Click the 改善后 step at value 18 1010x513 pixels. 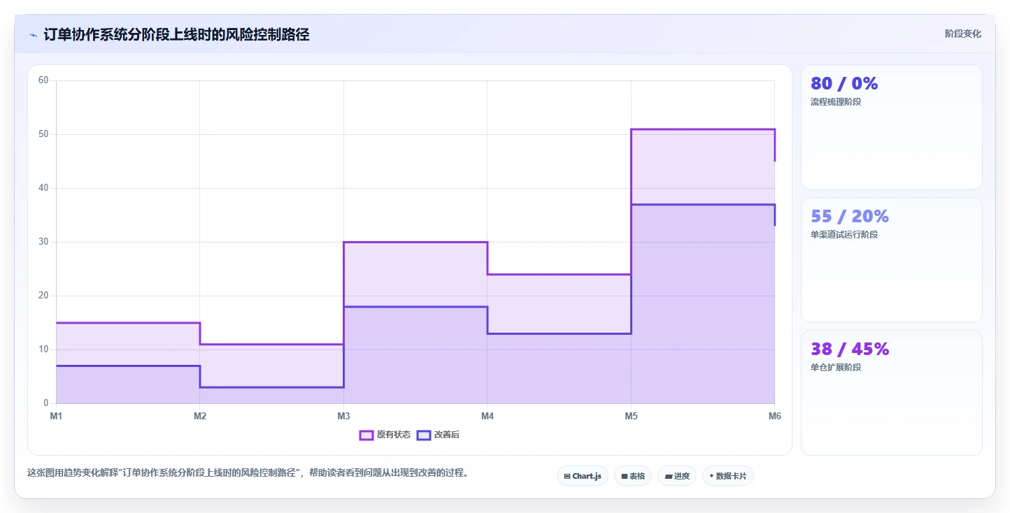tap(415, 307)
